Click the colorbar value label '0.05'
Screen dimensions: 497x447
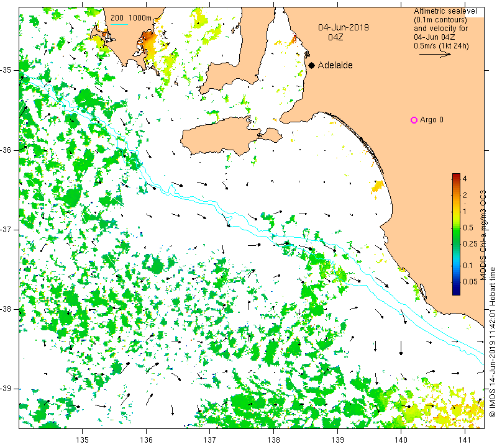point(470,282)
